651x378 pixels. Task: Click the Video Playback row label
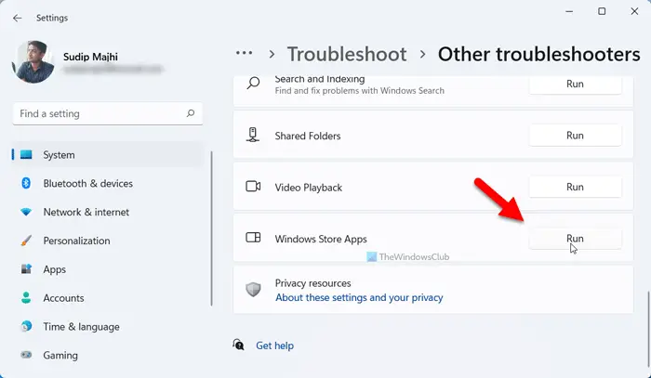(x=309, y=188)
